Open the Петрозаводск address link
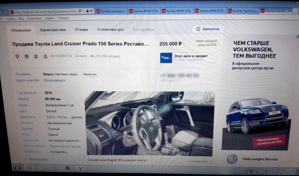 [54, 80]
